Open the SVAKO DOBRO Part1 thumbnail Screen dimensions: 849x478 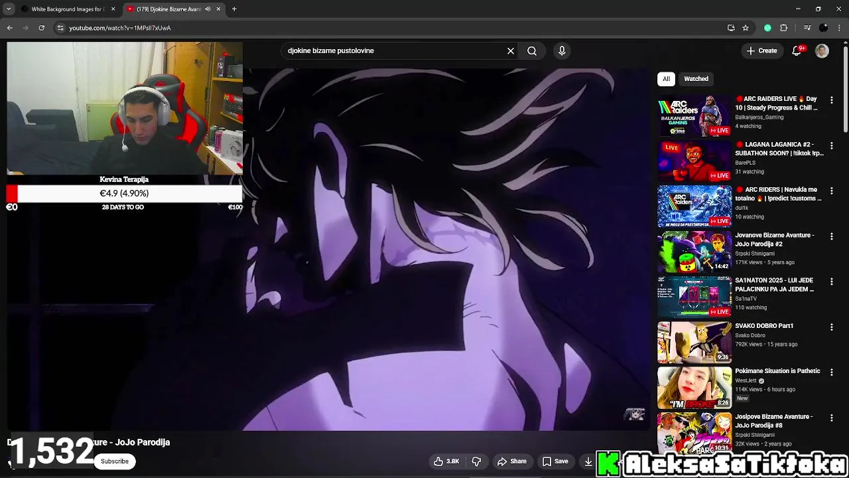click(694, 343)
